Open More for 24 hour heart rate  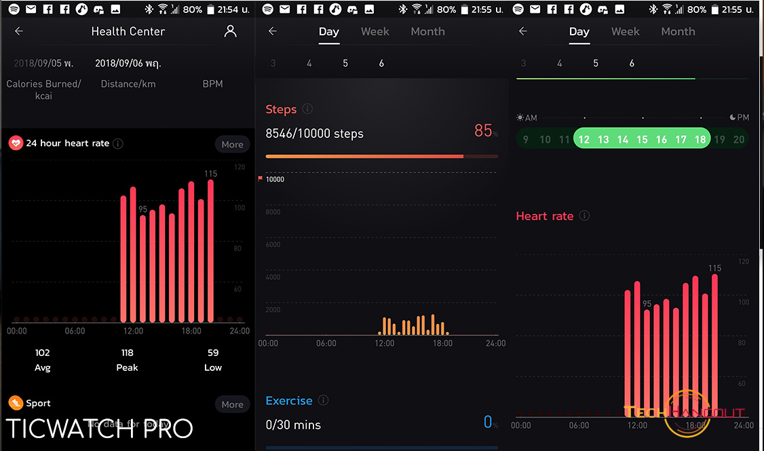(233, 144)
